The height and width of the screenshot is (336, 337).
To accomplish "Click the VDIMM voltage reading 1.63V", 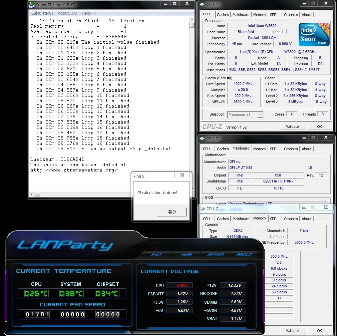I will (233, 302).
